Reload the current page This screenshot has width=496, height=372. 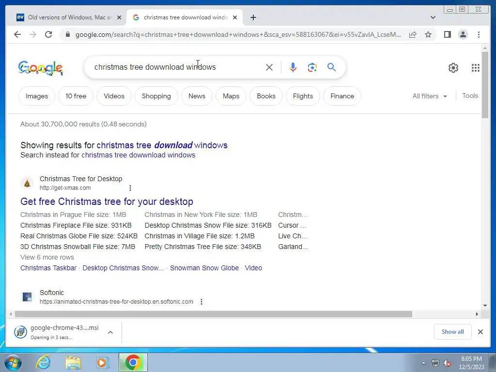pos(48,34)
